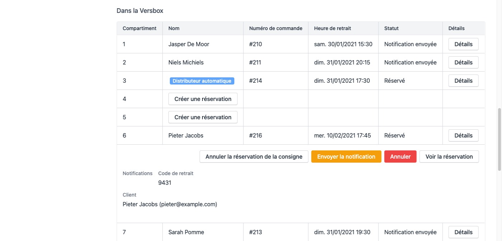Click the withdrawal code 9431
Viewport: 502px width, 241px height.
[165, 183]
